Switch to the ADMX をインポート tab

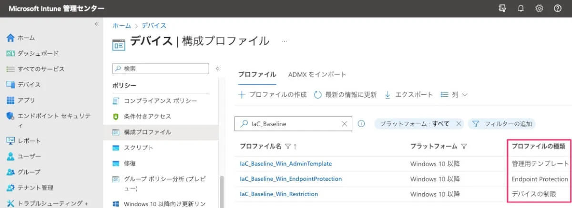point(317,74)
